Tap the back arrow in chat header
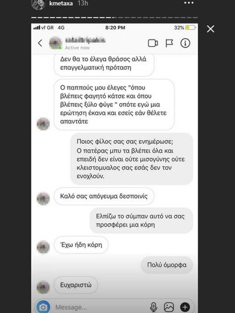 coord(40,43)
